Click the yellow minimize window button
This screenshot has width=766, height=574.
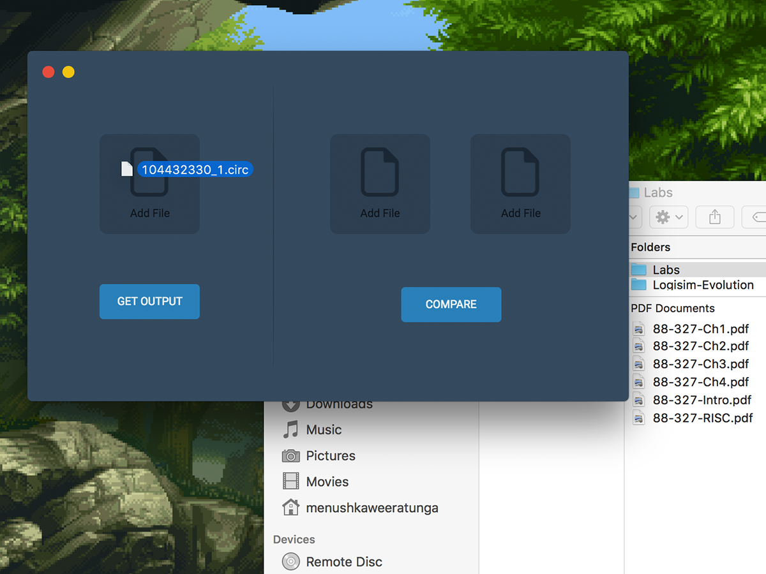(x=68, y=72)
